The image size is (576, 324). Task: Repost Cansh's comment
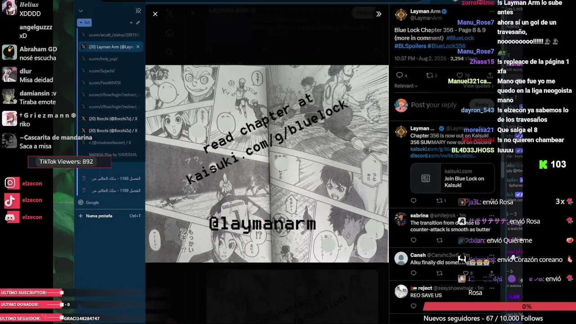click(439, 273)
